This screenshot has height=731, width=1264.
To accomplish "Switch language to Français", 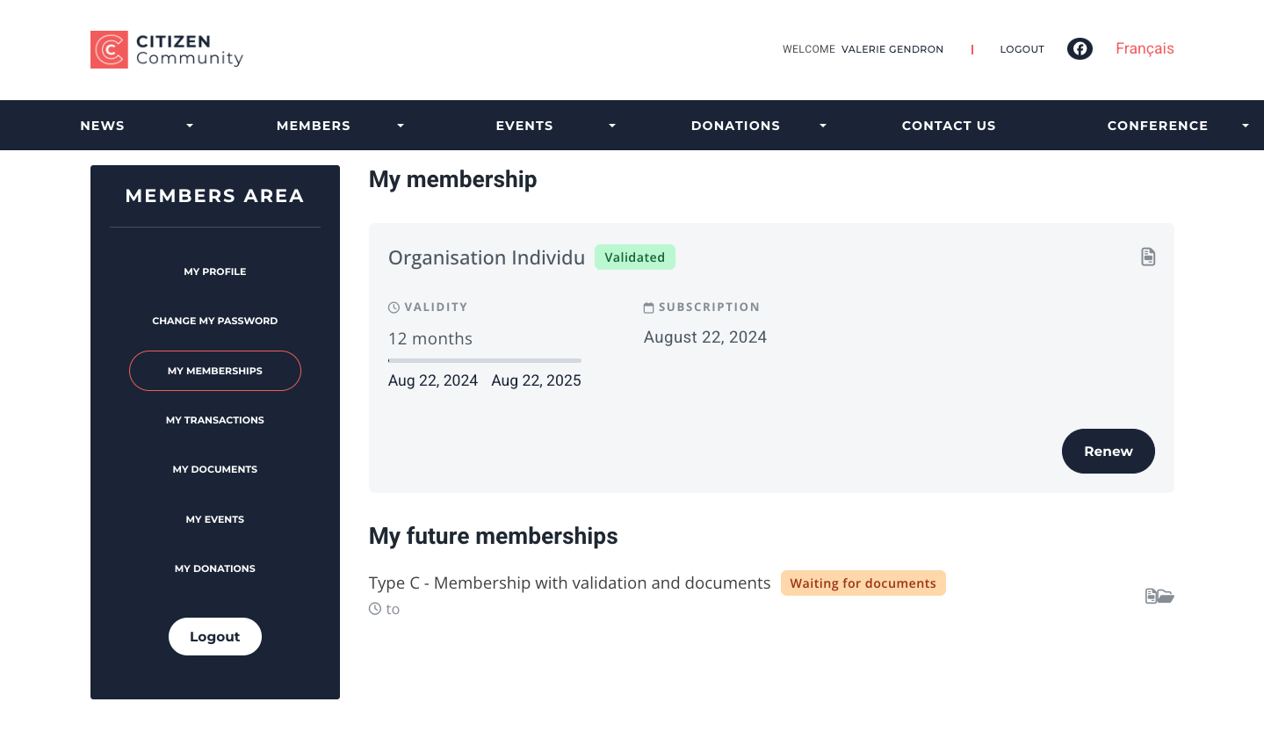I will 1145,49.
